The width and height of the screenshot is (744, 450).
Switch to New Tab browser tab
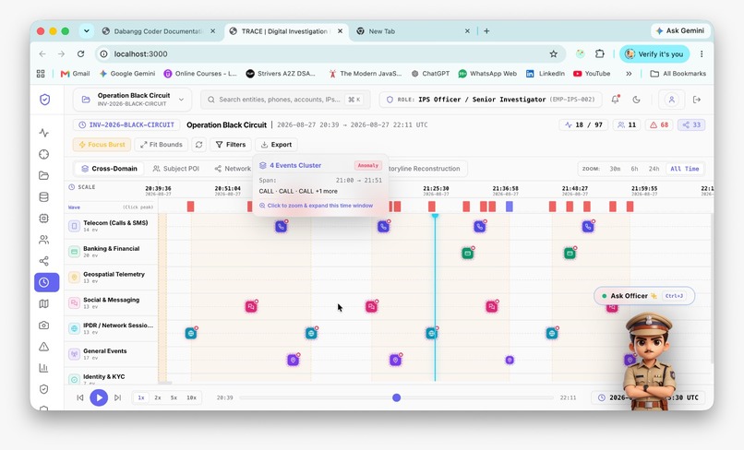click(412, 31)
